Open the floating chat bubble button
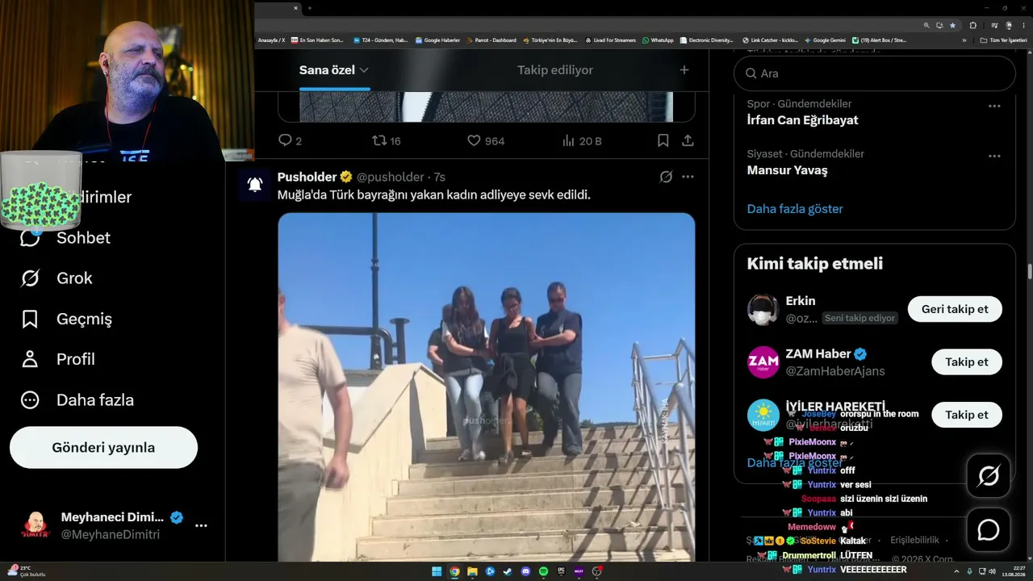The image size is (1033, 581). 989,529
